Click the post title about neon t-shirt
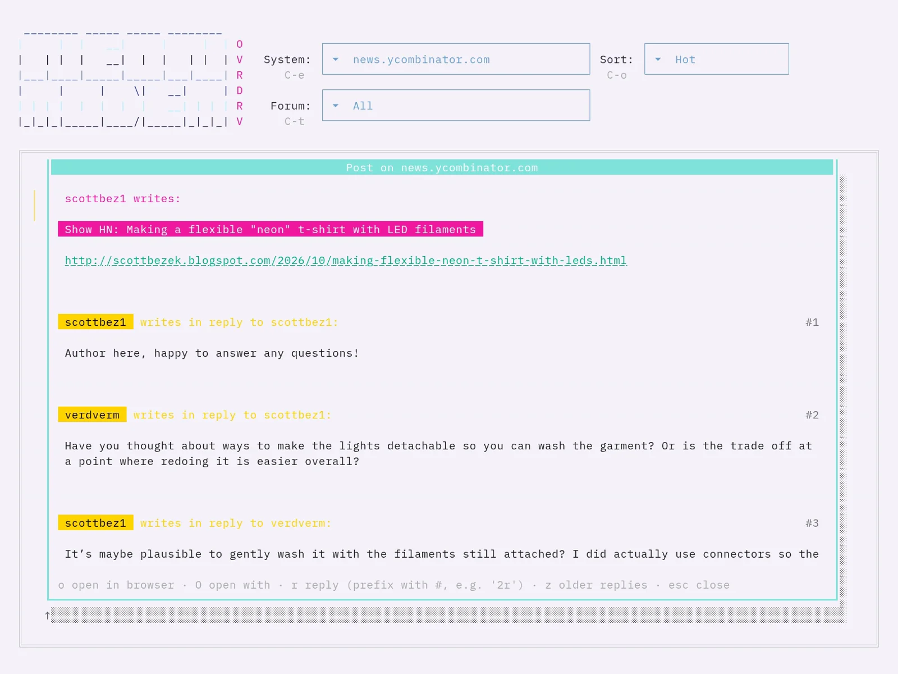Screen dimensions: 898x674 coord(271,229)
